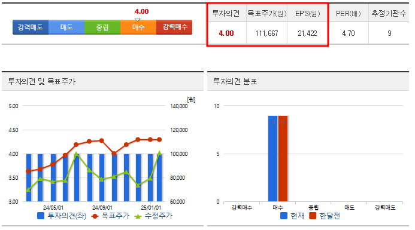Click the 24/09/01 x-axis label

pos(102,208)
